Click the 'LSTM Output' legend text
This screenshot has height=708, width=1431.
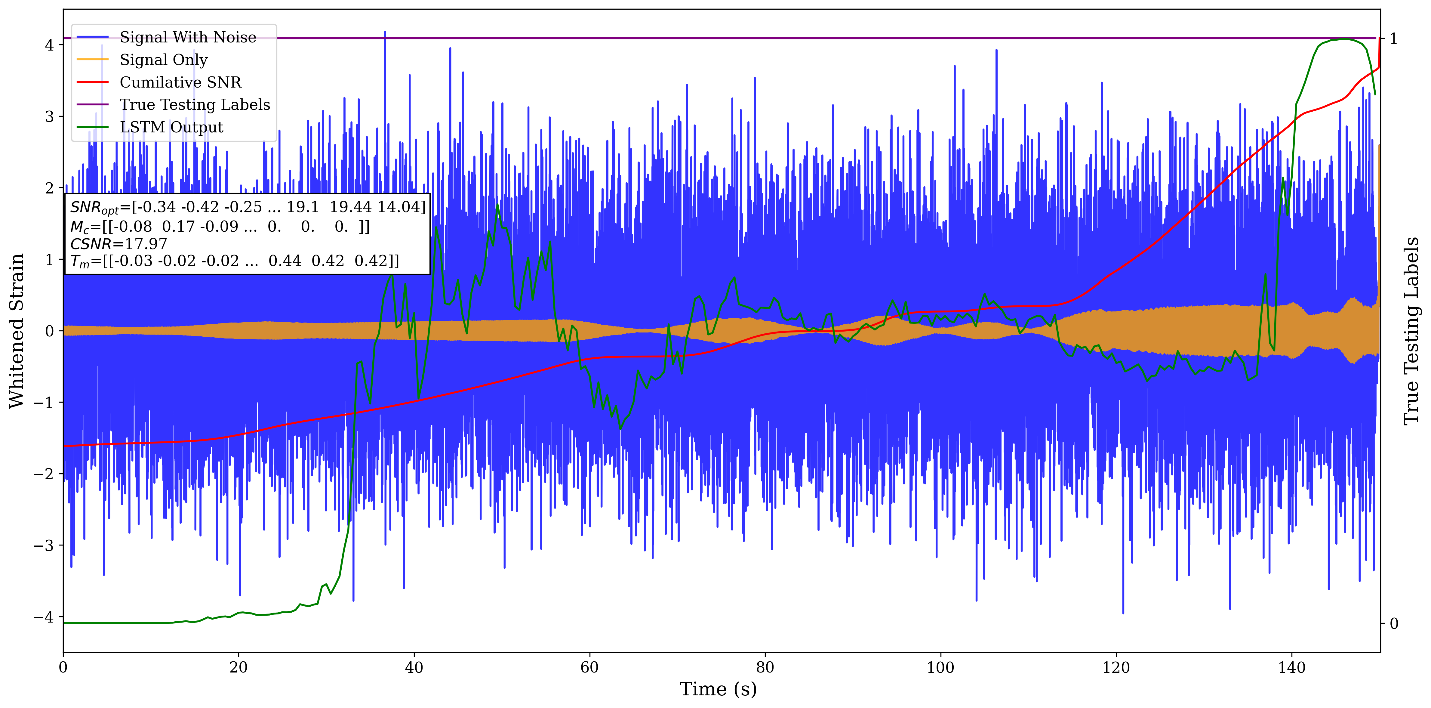(171, 127)
